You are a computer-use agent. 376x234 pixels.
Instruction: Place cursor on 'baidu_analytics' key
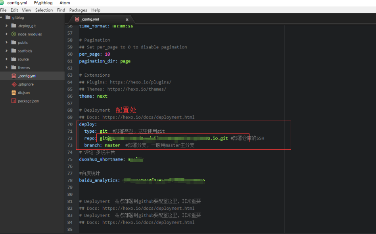coord(99,180)
